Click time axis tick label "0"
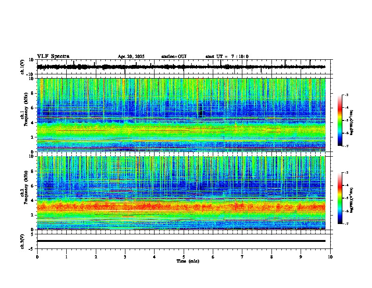The image size is (372, 288). click(37, 257)
